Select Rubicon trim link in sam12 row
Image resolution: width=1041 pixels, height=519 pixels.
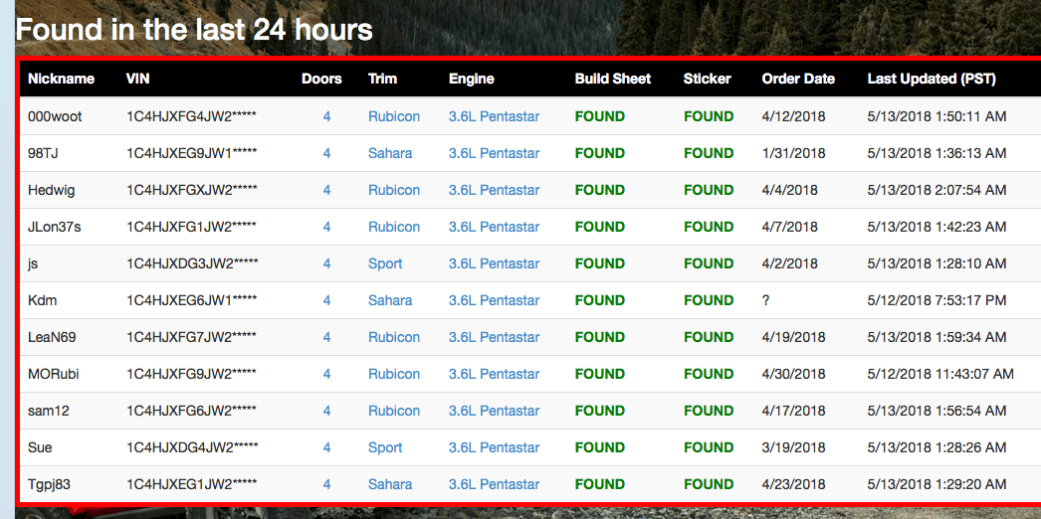394,411
